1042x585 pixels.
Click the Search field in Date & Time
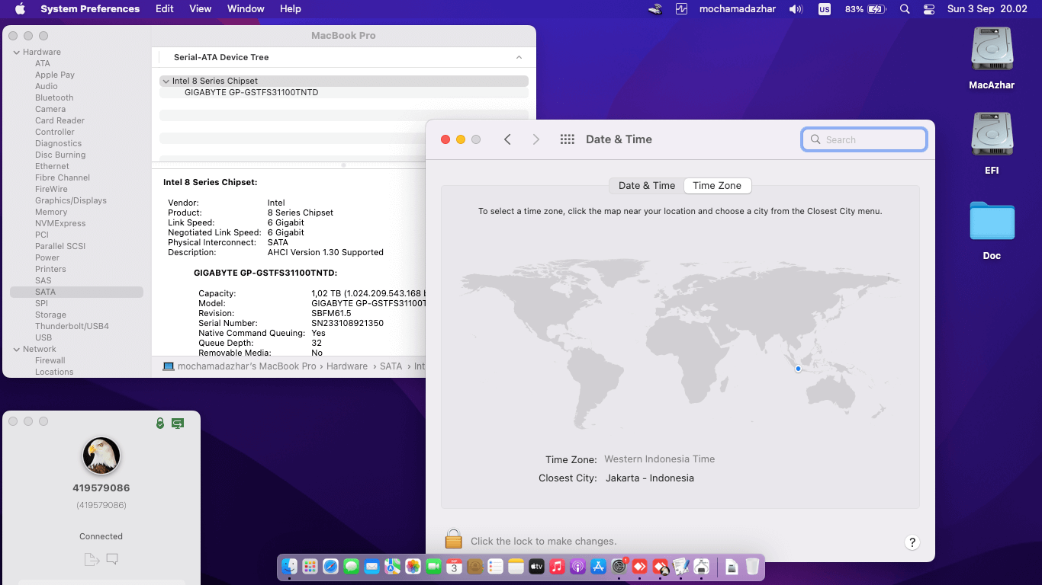click(x=864, y=139)
